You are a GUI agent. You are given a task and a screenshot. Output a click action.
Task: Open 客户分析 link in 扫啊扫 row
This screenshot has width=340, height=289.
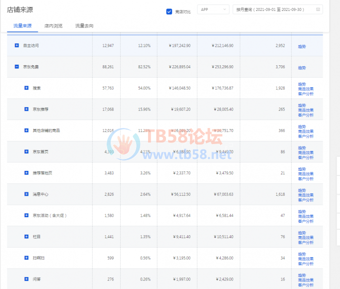click(x=306, y=264)
